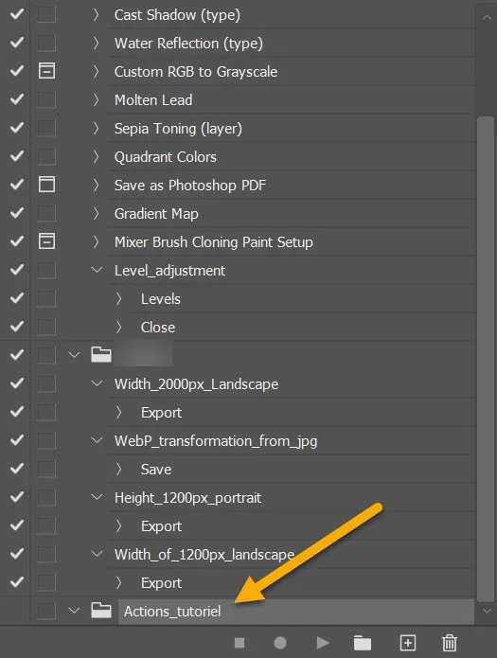Toggle the checkmark for the Levels step
The width and height of the screenshot is (497, 658).
(17, 298)
